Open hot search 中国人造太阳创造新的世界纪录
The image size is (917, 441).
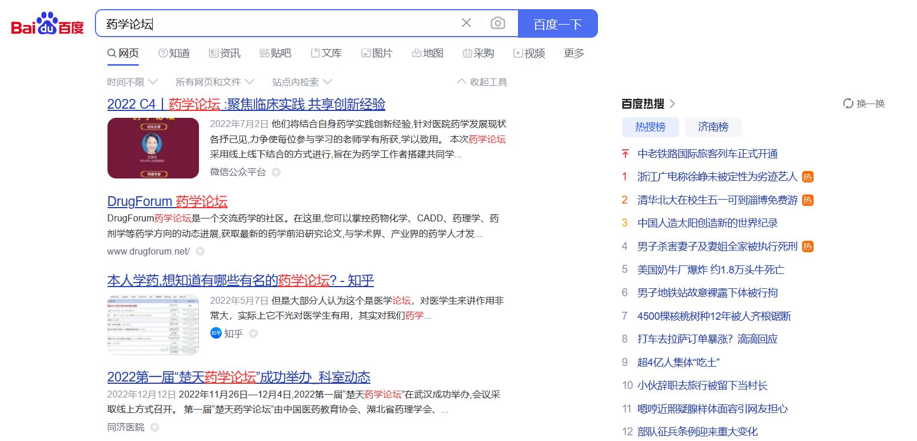point(707,223)
